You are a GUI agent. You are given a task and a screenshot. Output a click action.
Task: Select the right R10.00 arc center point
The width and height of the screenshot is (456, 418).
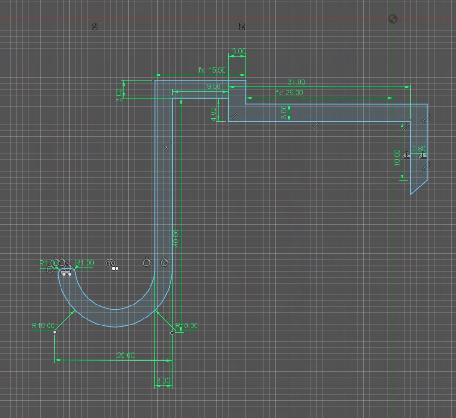[172, 332]
